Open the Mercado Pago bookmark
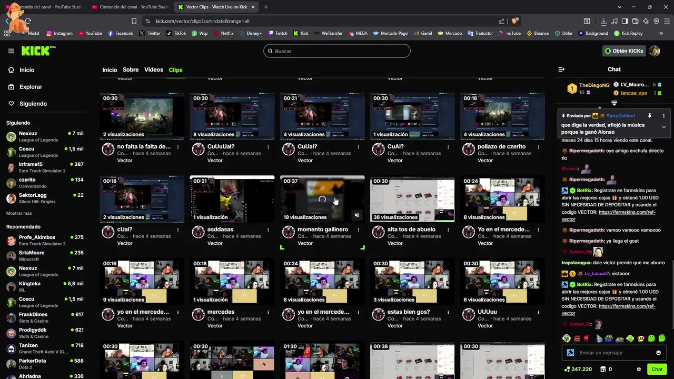Screen dimensions: 674x379 pos(390,33)
